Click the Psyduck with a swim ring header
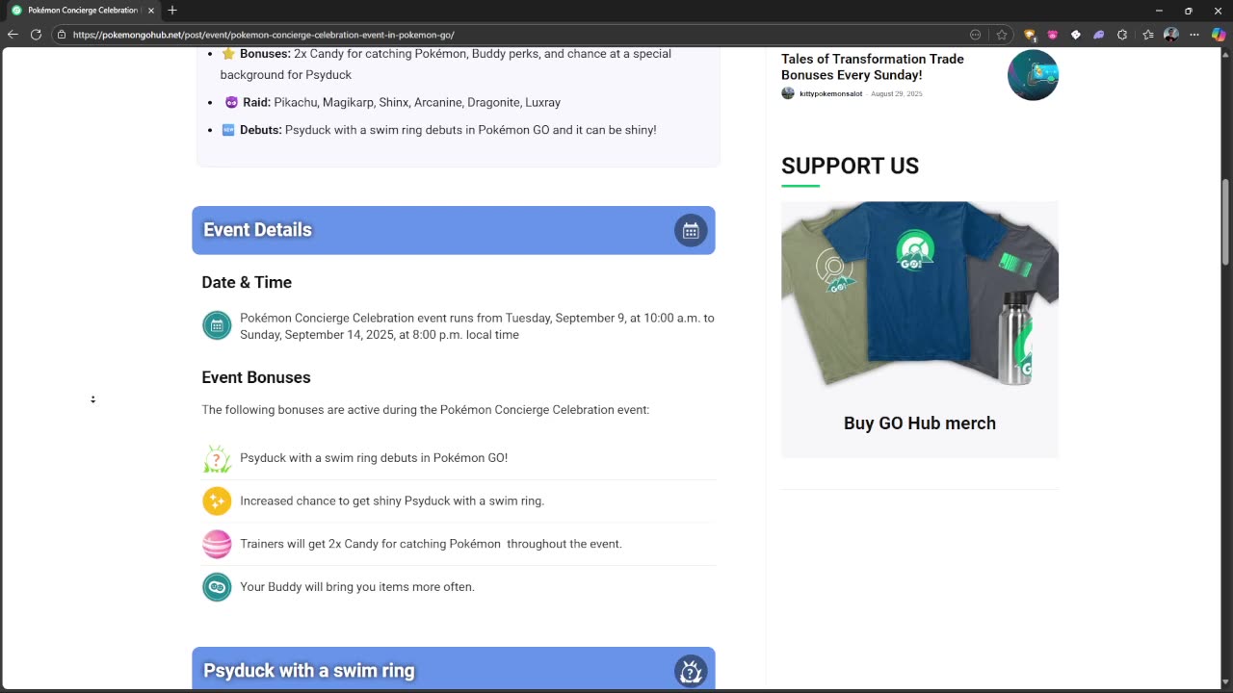1233x693 pixels. click(454, 669)
